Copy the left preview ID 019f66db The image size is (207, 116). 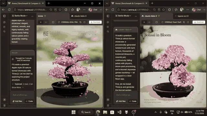81,22
